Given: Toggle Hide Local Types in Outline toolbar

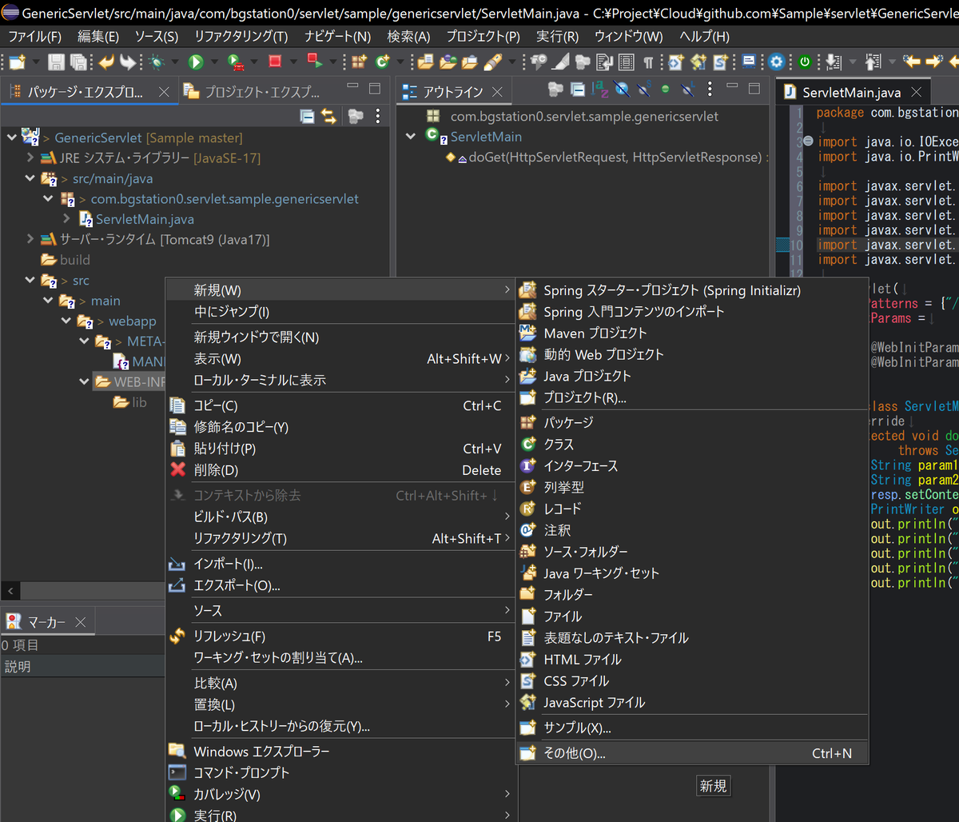Looking at the screenshot, I should pyautogui.click(x=687, y=90).
